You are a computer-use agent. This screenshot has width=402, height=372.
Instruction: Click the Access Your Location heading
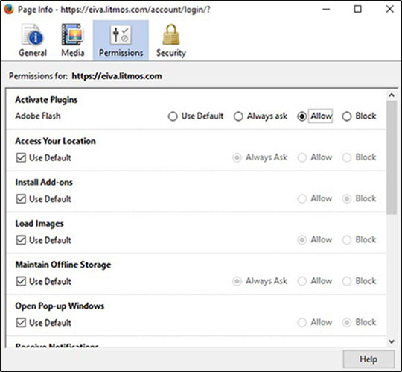coord(55,141)
